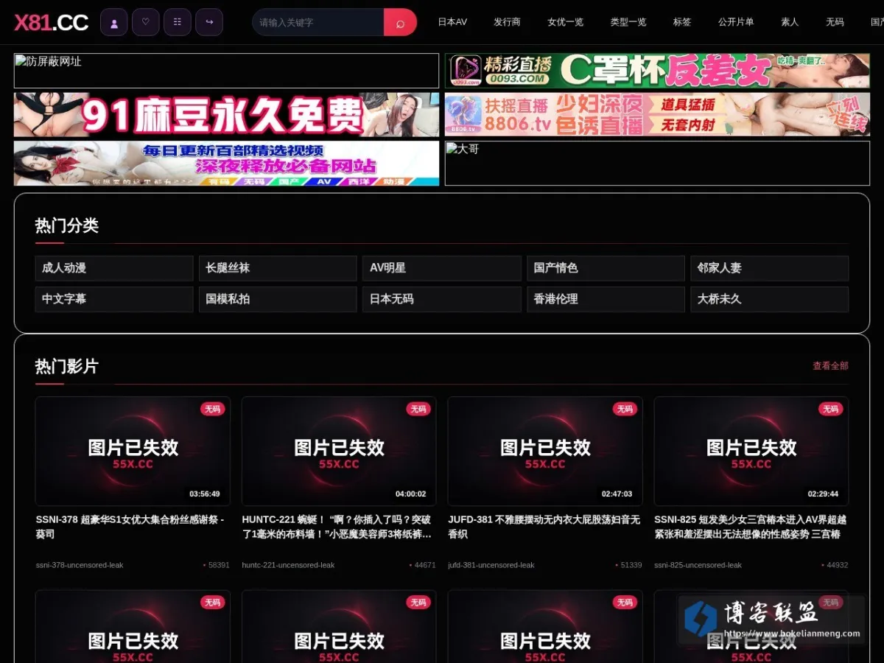The height and width of the screenshot is (663, 884).
Task: Click the 44932 view count
Action: [835, 565]
